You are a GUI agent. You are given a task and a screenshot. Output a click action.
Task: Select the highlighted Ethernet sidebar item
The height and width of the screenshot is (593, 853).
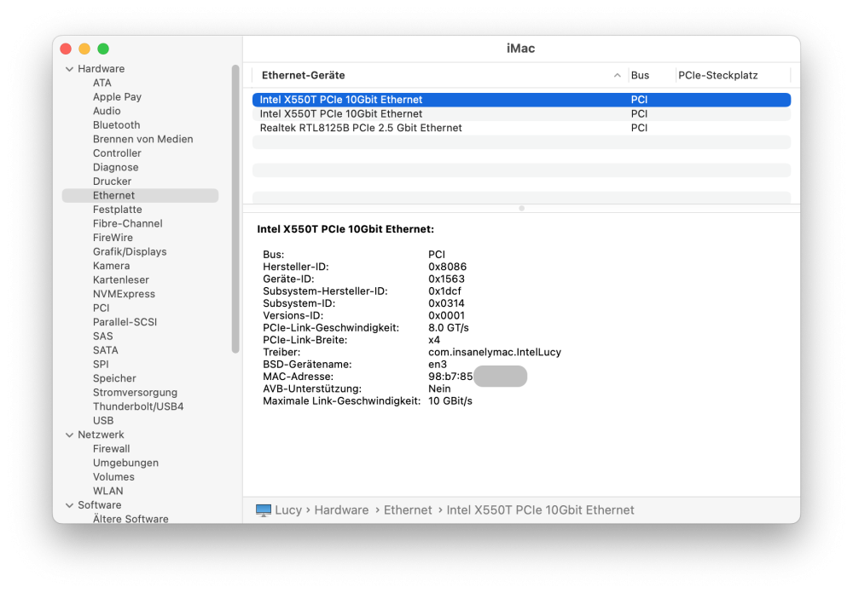tap(141, 196)
